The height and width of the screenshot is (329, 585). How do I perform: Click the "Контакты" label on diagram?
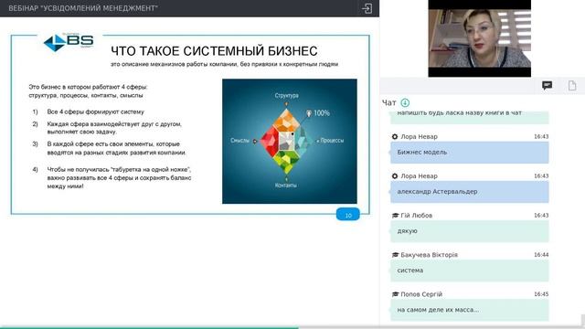coord(286,185)
